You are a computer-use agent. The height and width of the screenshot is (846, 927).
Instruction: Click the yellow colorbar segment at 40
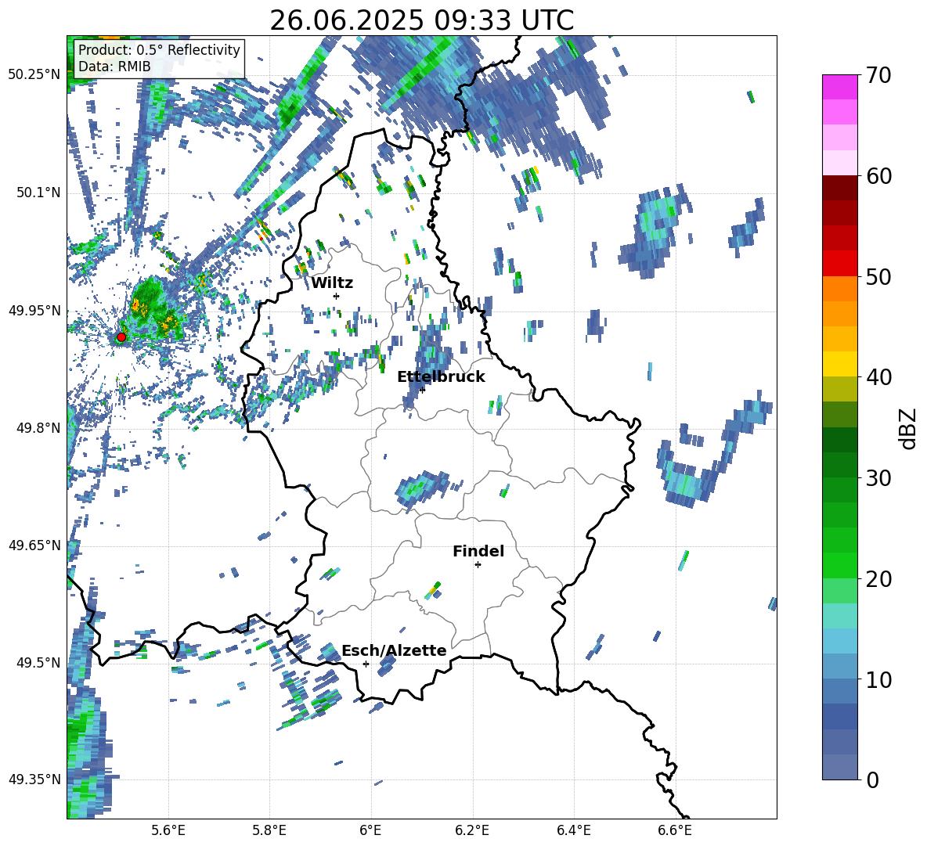tap(839, 364)
